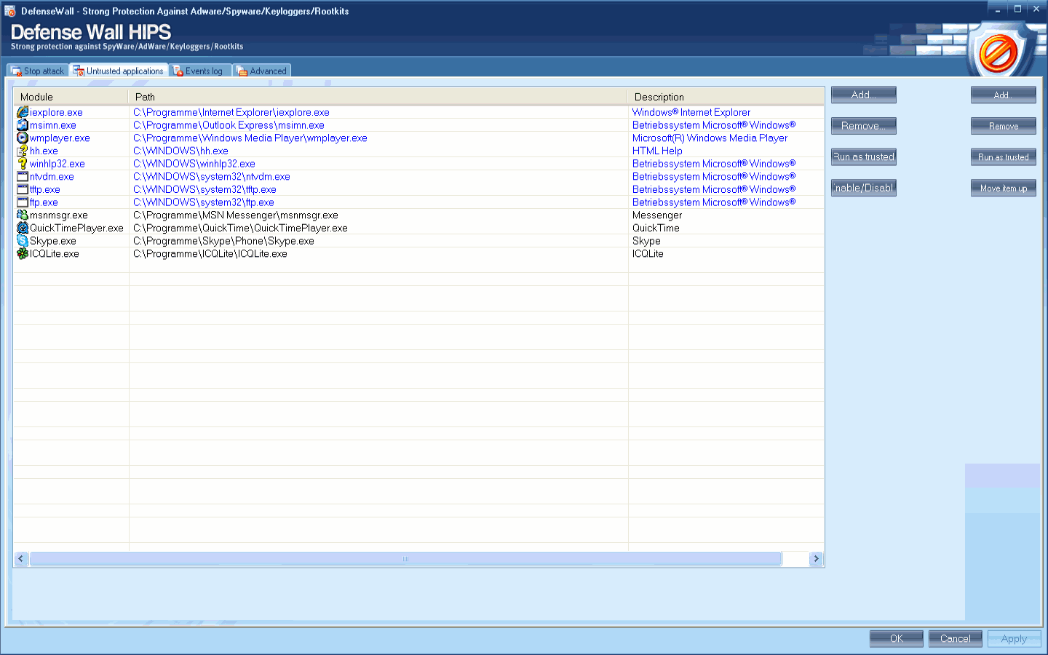
Task: Click path C:\Programme\Skype\Phone\Skype.exe
Action: (x=223, y=241)
